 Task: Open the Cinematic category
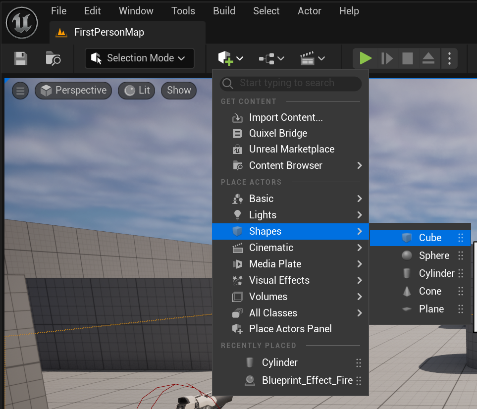point(291,248)
